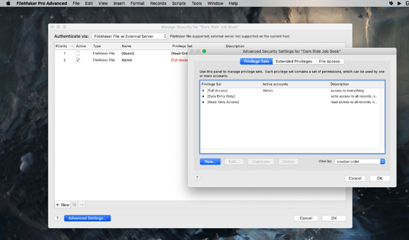This screenshot has height=240, width=409.
Task: Select the [Read-Only Access] privilege set
Action: [290, 102]
